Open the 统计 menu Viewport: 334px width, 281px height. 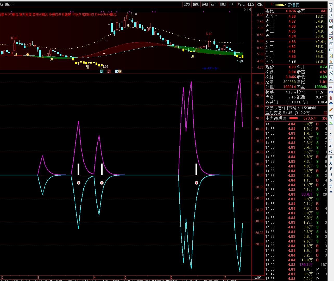click(214, 4)
